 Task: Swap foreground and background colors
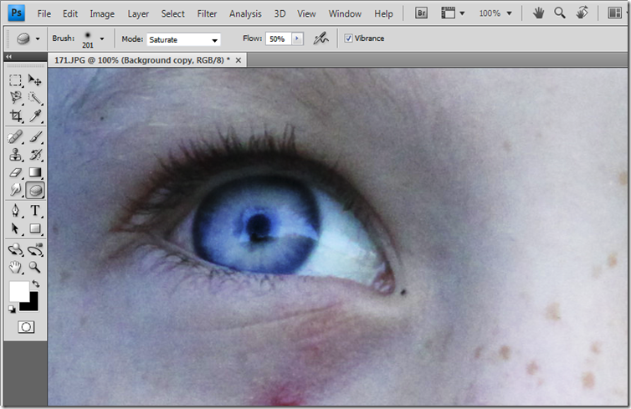[x=36, y=284]
